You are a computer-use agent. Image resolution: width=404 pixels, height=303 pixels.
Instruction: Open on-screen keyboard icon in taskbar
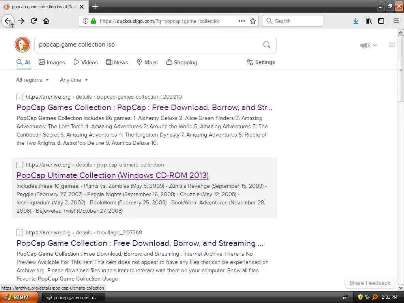pos(346,297)
